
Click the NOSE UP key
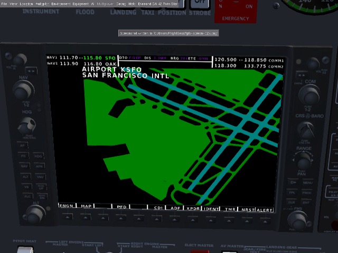[41, 187]
